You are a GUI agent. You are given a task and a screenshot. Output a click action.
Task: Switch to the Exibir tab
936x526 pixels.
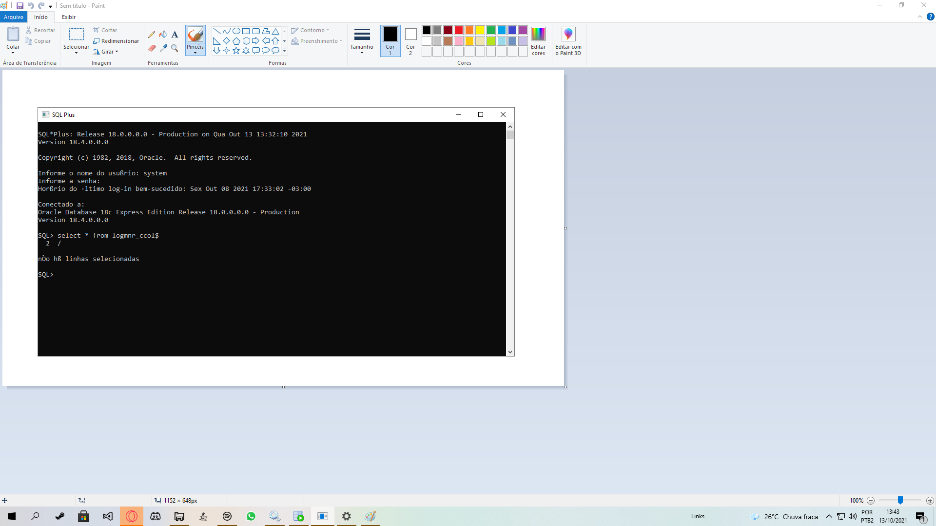click(x=69, y=17)
